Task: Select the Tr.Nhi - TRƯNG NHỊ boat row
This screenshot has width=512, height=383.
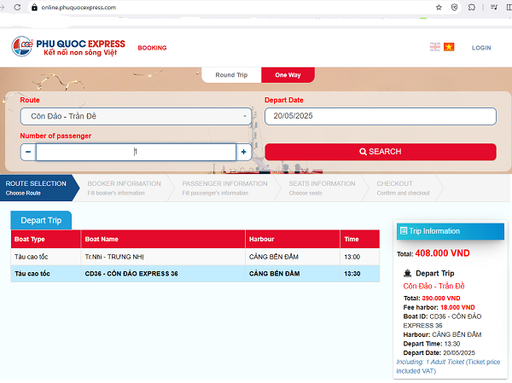Action: [x=195, y=257]
